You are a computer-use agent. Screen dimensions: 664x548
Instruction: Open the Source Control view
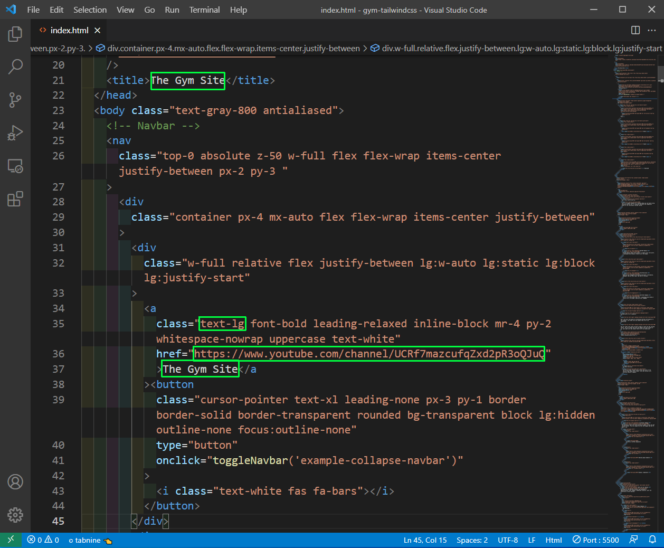tap(15, 100)
